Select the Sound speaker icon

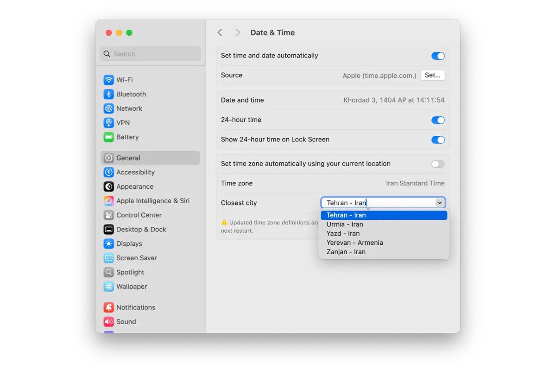(109, 322)
